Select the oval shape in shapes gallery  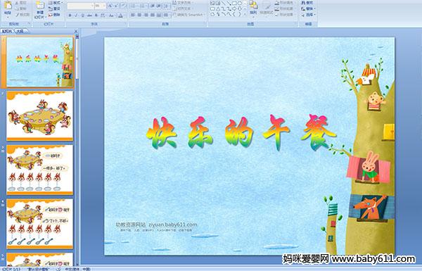[x=240, y=4]
